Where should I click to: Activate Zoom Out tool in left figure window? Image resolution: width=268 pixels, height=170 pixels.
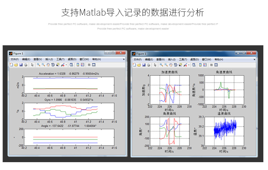point(43,65)
